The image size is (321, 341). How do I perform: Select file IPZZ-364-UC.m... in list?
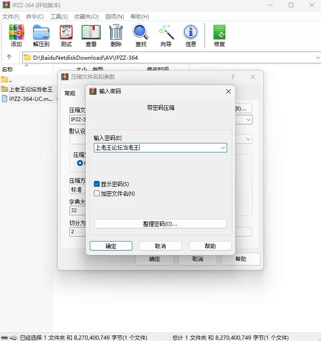27,99
